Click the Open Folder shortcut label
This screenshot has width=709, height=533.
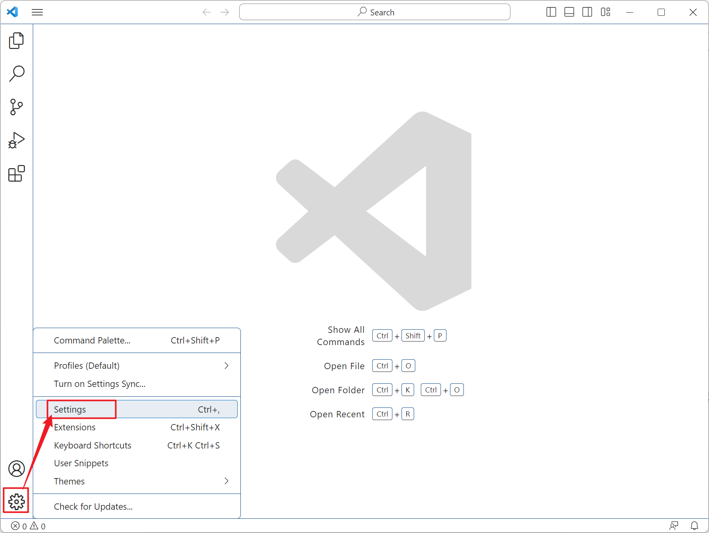pos(338,390)
